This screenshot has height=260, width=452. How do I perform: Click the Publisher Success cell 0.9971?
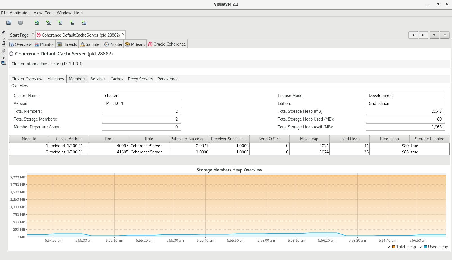click(189, 146)
